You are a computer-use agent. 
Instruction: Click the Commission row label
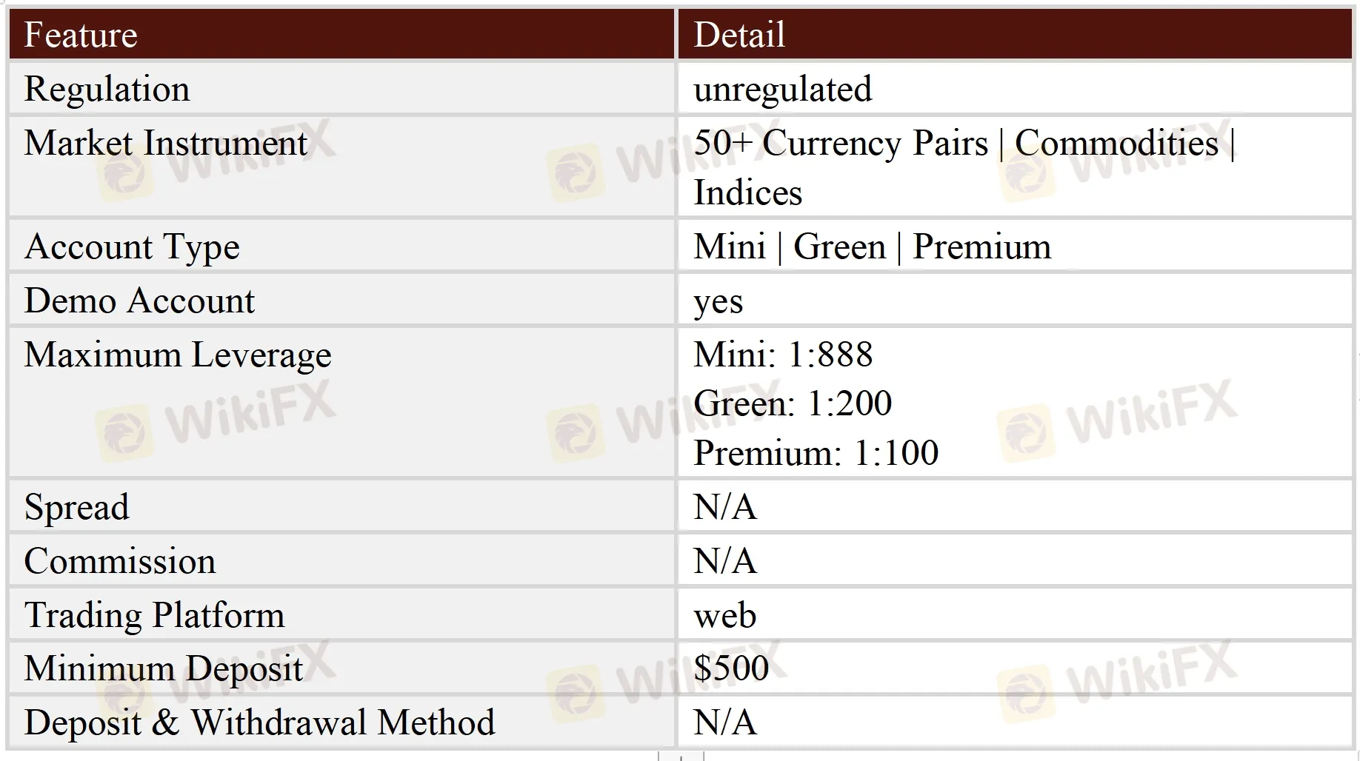(120, 561)
